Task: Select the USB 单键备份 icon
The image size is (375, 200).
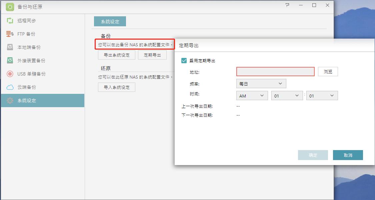Action: pos(10,74)
